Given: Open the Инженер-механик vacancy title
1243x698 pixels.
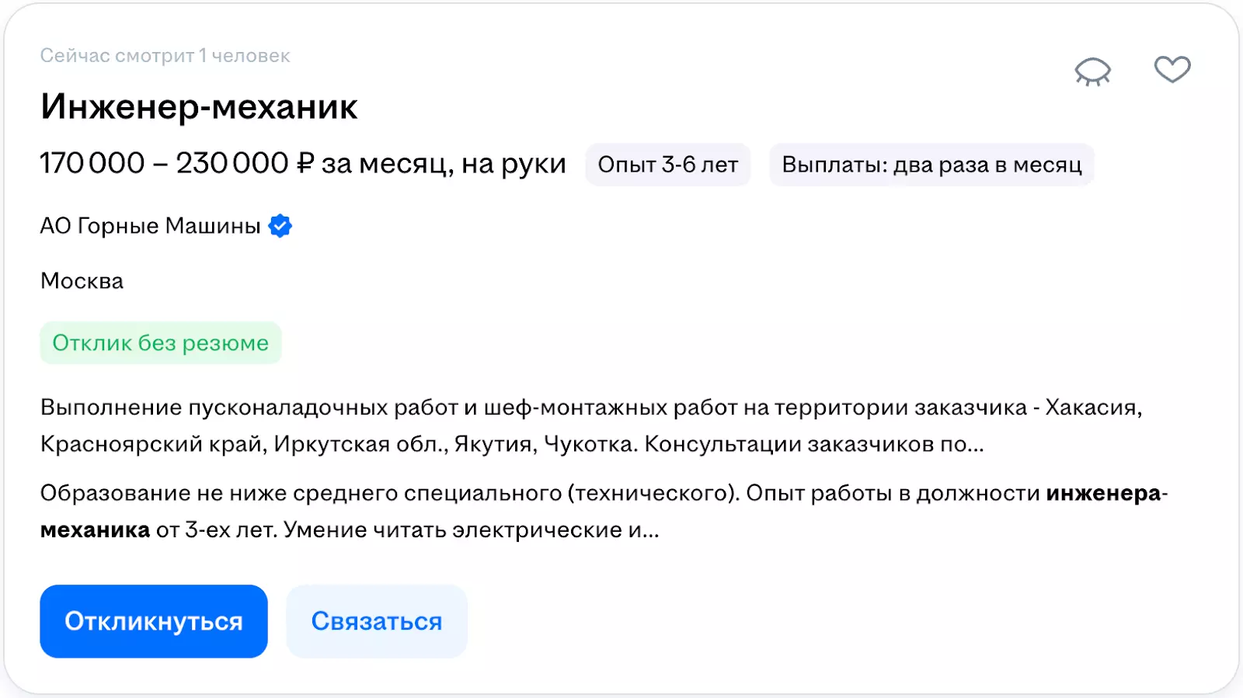Looking at the screenshot, I should click(x=199, y=107).
